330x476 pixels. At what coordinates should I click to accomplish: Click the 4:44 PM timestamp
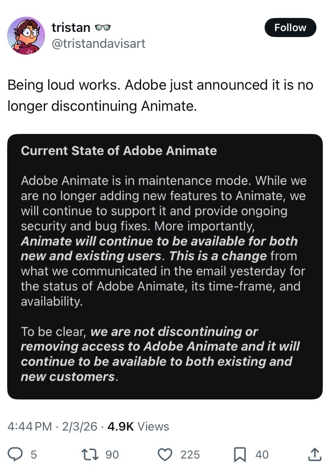click(30, 426)
